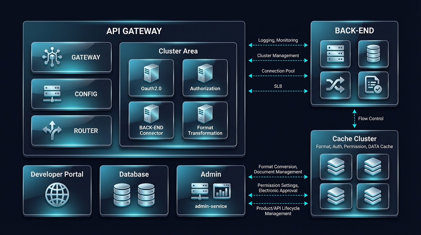Select a cache layer stack in Cache Cluster

coord(336,167)
